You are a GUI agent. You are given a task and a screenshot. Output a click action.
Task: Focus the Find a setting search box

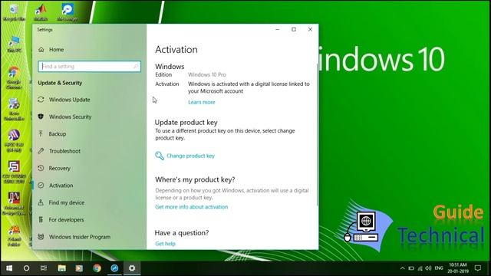(90, 67)
